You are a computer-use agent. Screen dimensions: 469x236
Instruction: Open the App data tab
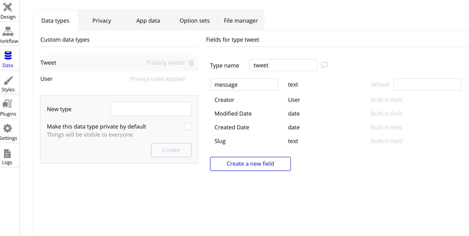pos(148,21)
